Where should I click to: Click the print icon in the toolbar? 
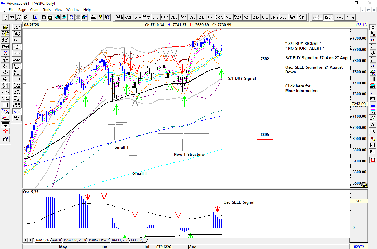click(x=94, y=17)
